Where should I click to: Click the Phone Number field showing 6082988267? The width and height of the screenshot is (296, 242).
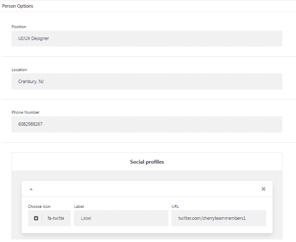[147, 124]
